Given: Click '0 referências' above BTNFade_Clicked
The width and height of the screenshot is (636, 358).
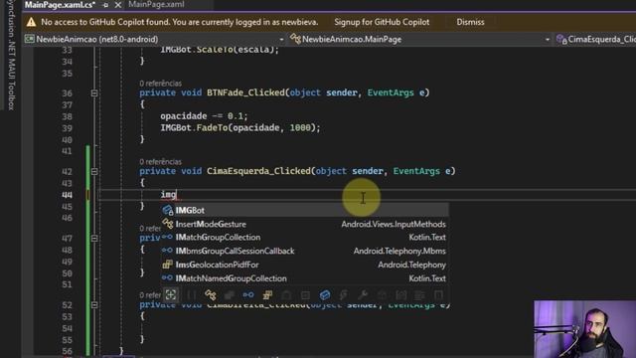Looking at the screenshot, I should 161,84.
